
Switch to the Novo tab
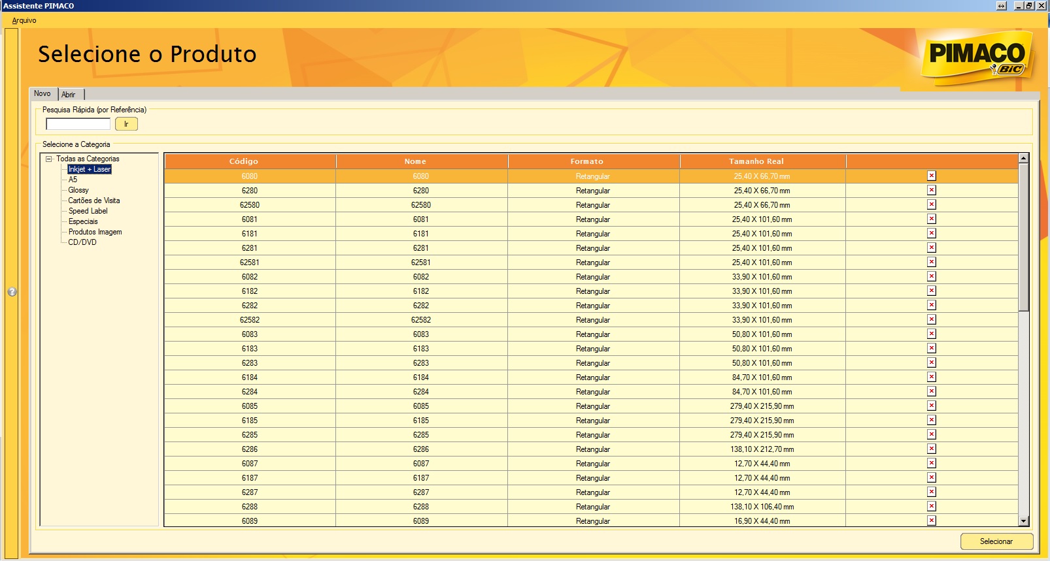42,93
